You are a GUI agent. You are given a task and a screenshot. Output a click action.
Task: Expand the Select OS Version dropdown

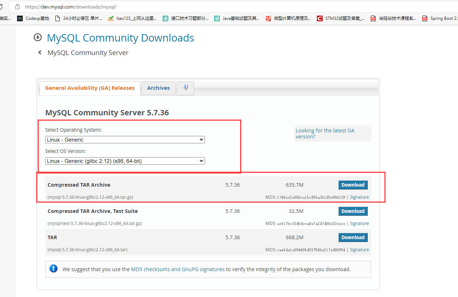125,161
